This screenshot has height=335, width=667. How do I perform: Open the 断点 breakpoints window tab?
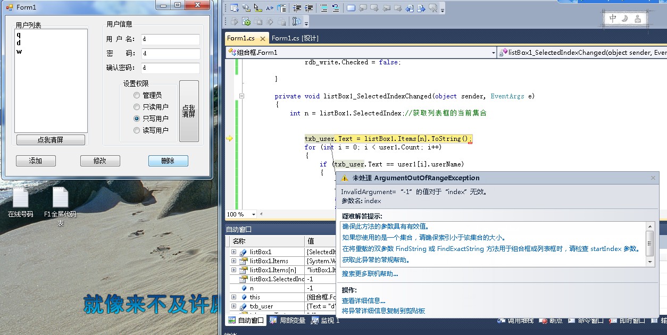point(551,321)
